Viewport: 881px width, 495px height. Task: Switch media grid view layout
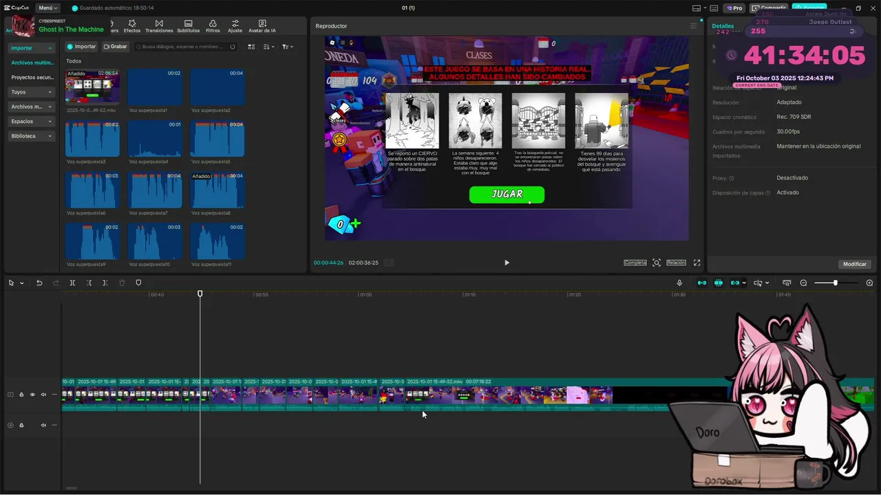(x=251, y=47)
